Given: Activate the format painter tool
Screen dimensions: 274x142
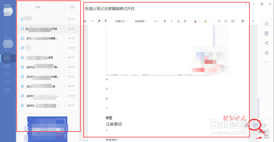Looking at the screenshot, I should coord(105,21).
